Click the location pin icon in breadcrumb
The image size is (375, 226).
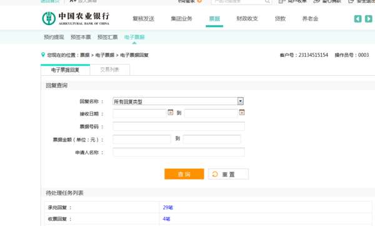pyautogui.click(x=43, y=55)
